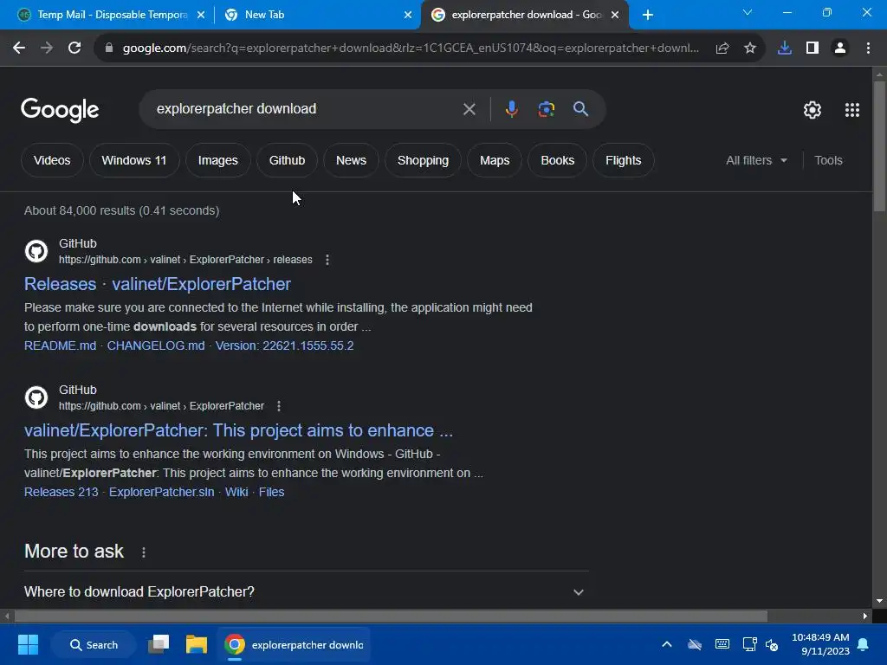This screenshot has height=665, width=887.
Task: View site information lock icon
Action: (x=109, y=48)
